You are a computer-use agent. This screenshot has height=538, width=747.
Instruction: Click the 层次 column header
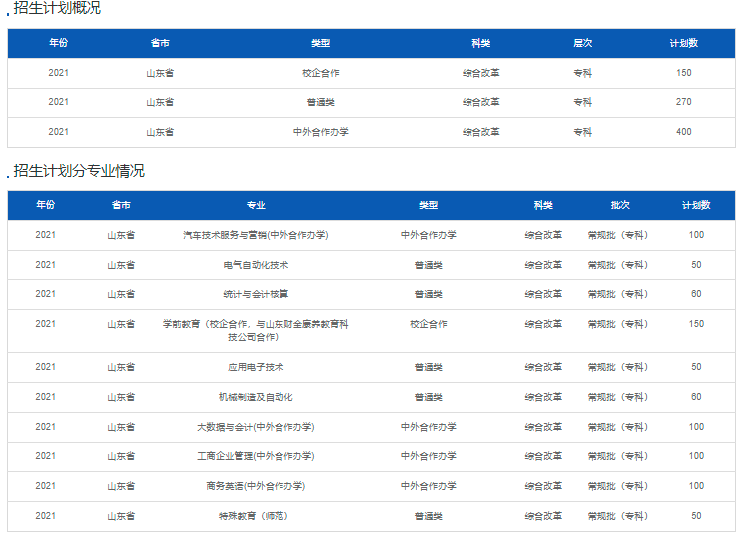(582, 43)
